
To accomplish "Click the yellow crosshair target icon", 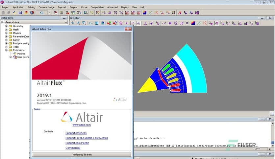I will click(92, 12).
